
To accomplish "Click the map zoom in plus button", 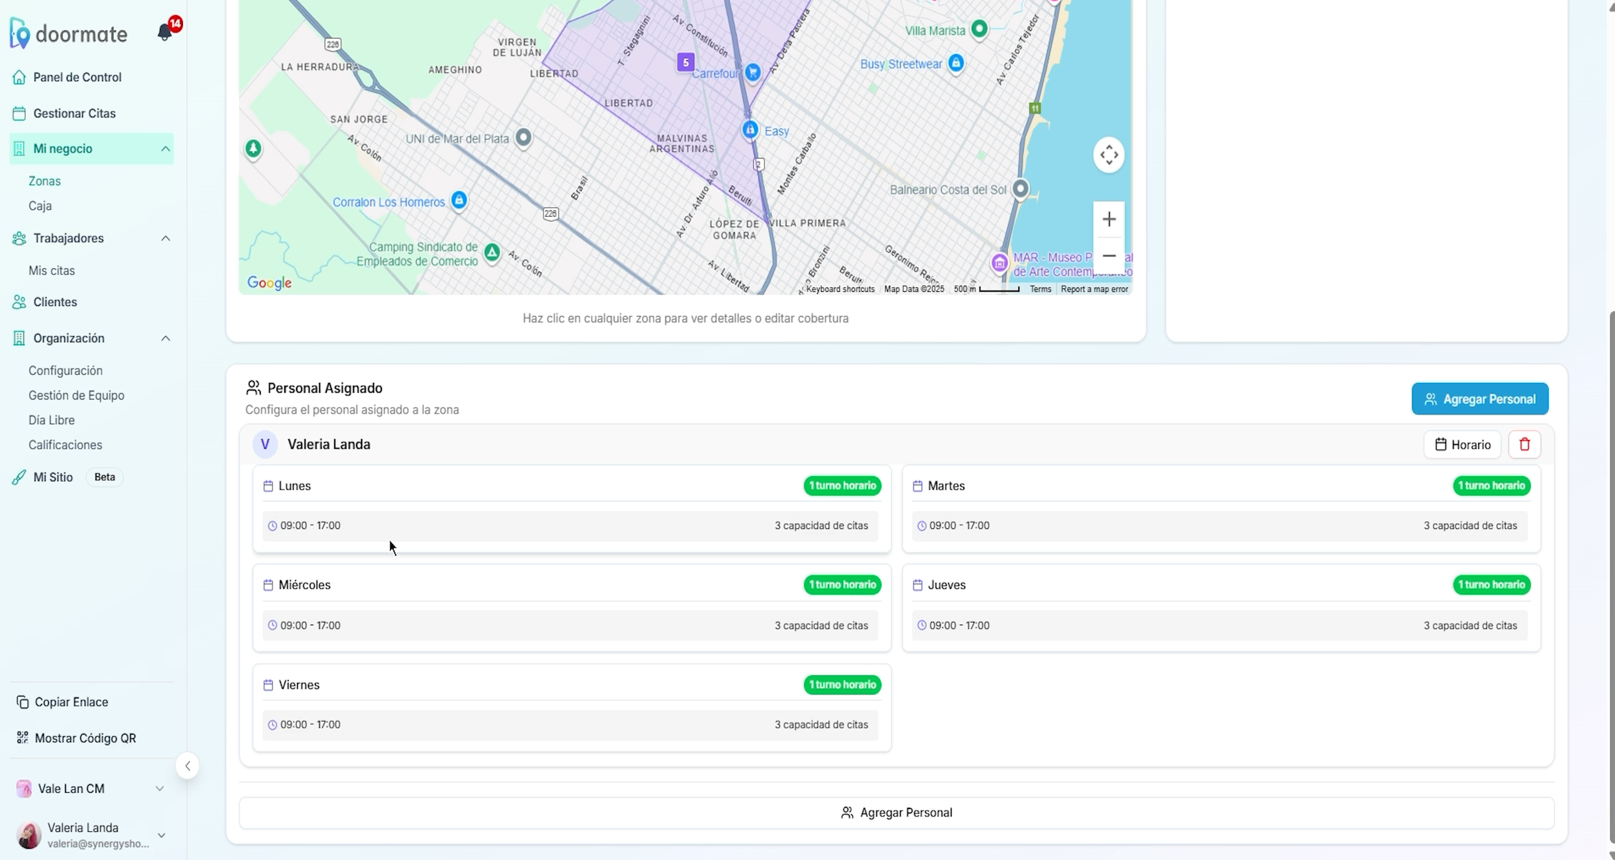I will [1109, 219].
